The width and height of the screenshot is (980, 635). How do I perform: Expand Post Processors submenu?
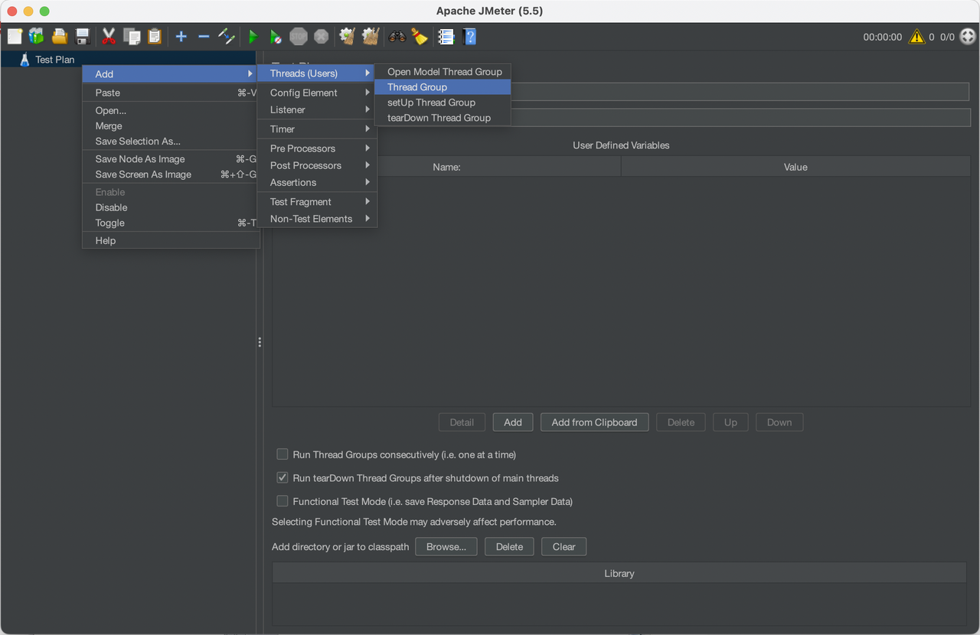[317, 165]
